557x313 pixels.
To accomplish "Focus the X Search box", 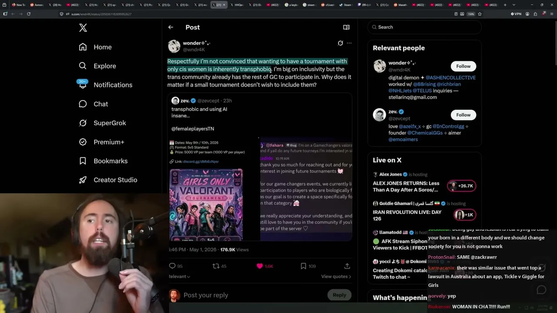I will point(424,27).
